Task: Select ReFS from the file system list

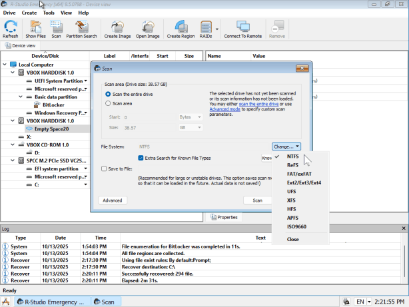Action: (292, 164)
